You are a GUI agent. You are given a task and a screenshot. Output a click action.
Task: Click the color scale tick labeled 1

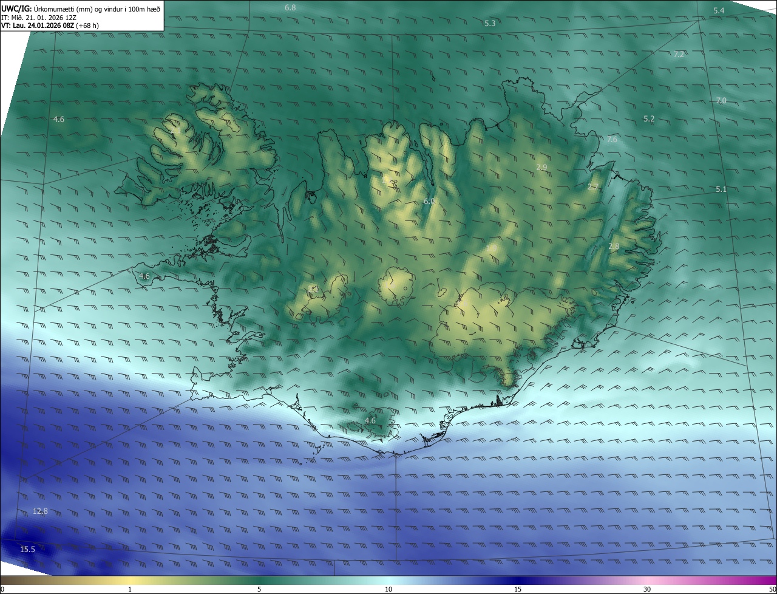tap(130, 589)
